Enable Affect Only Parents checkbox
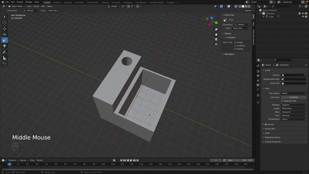The height and width of the screenshot is (174, 309). point(235,49)
